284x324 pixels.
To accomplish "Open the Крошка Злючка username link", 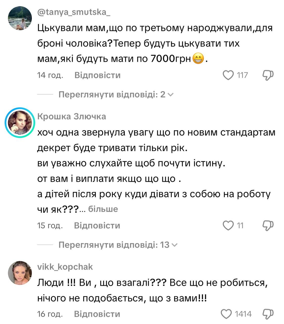I will pyautogui.click(x=72, y=116).
